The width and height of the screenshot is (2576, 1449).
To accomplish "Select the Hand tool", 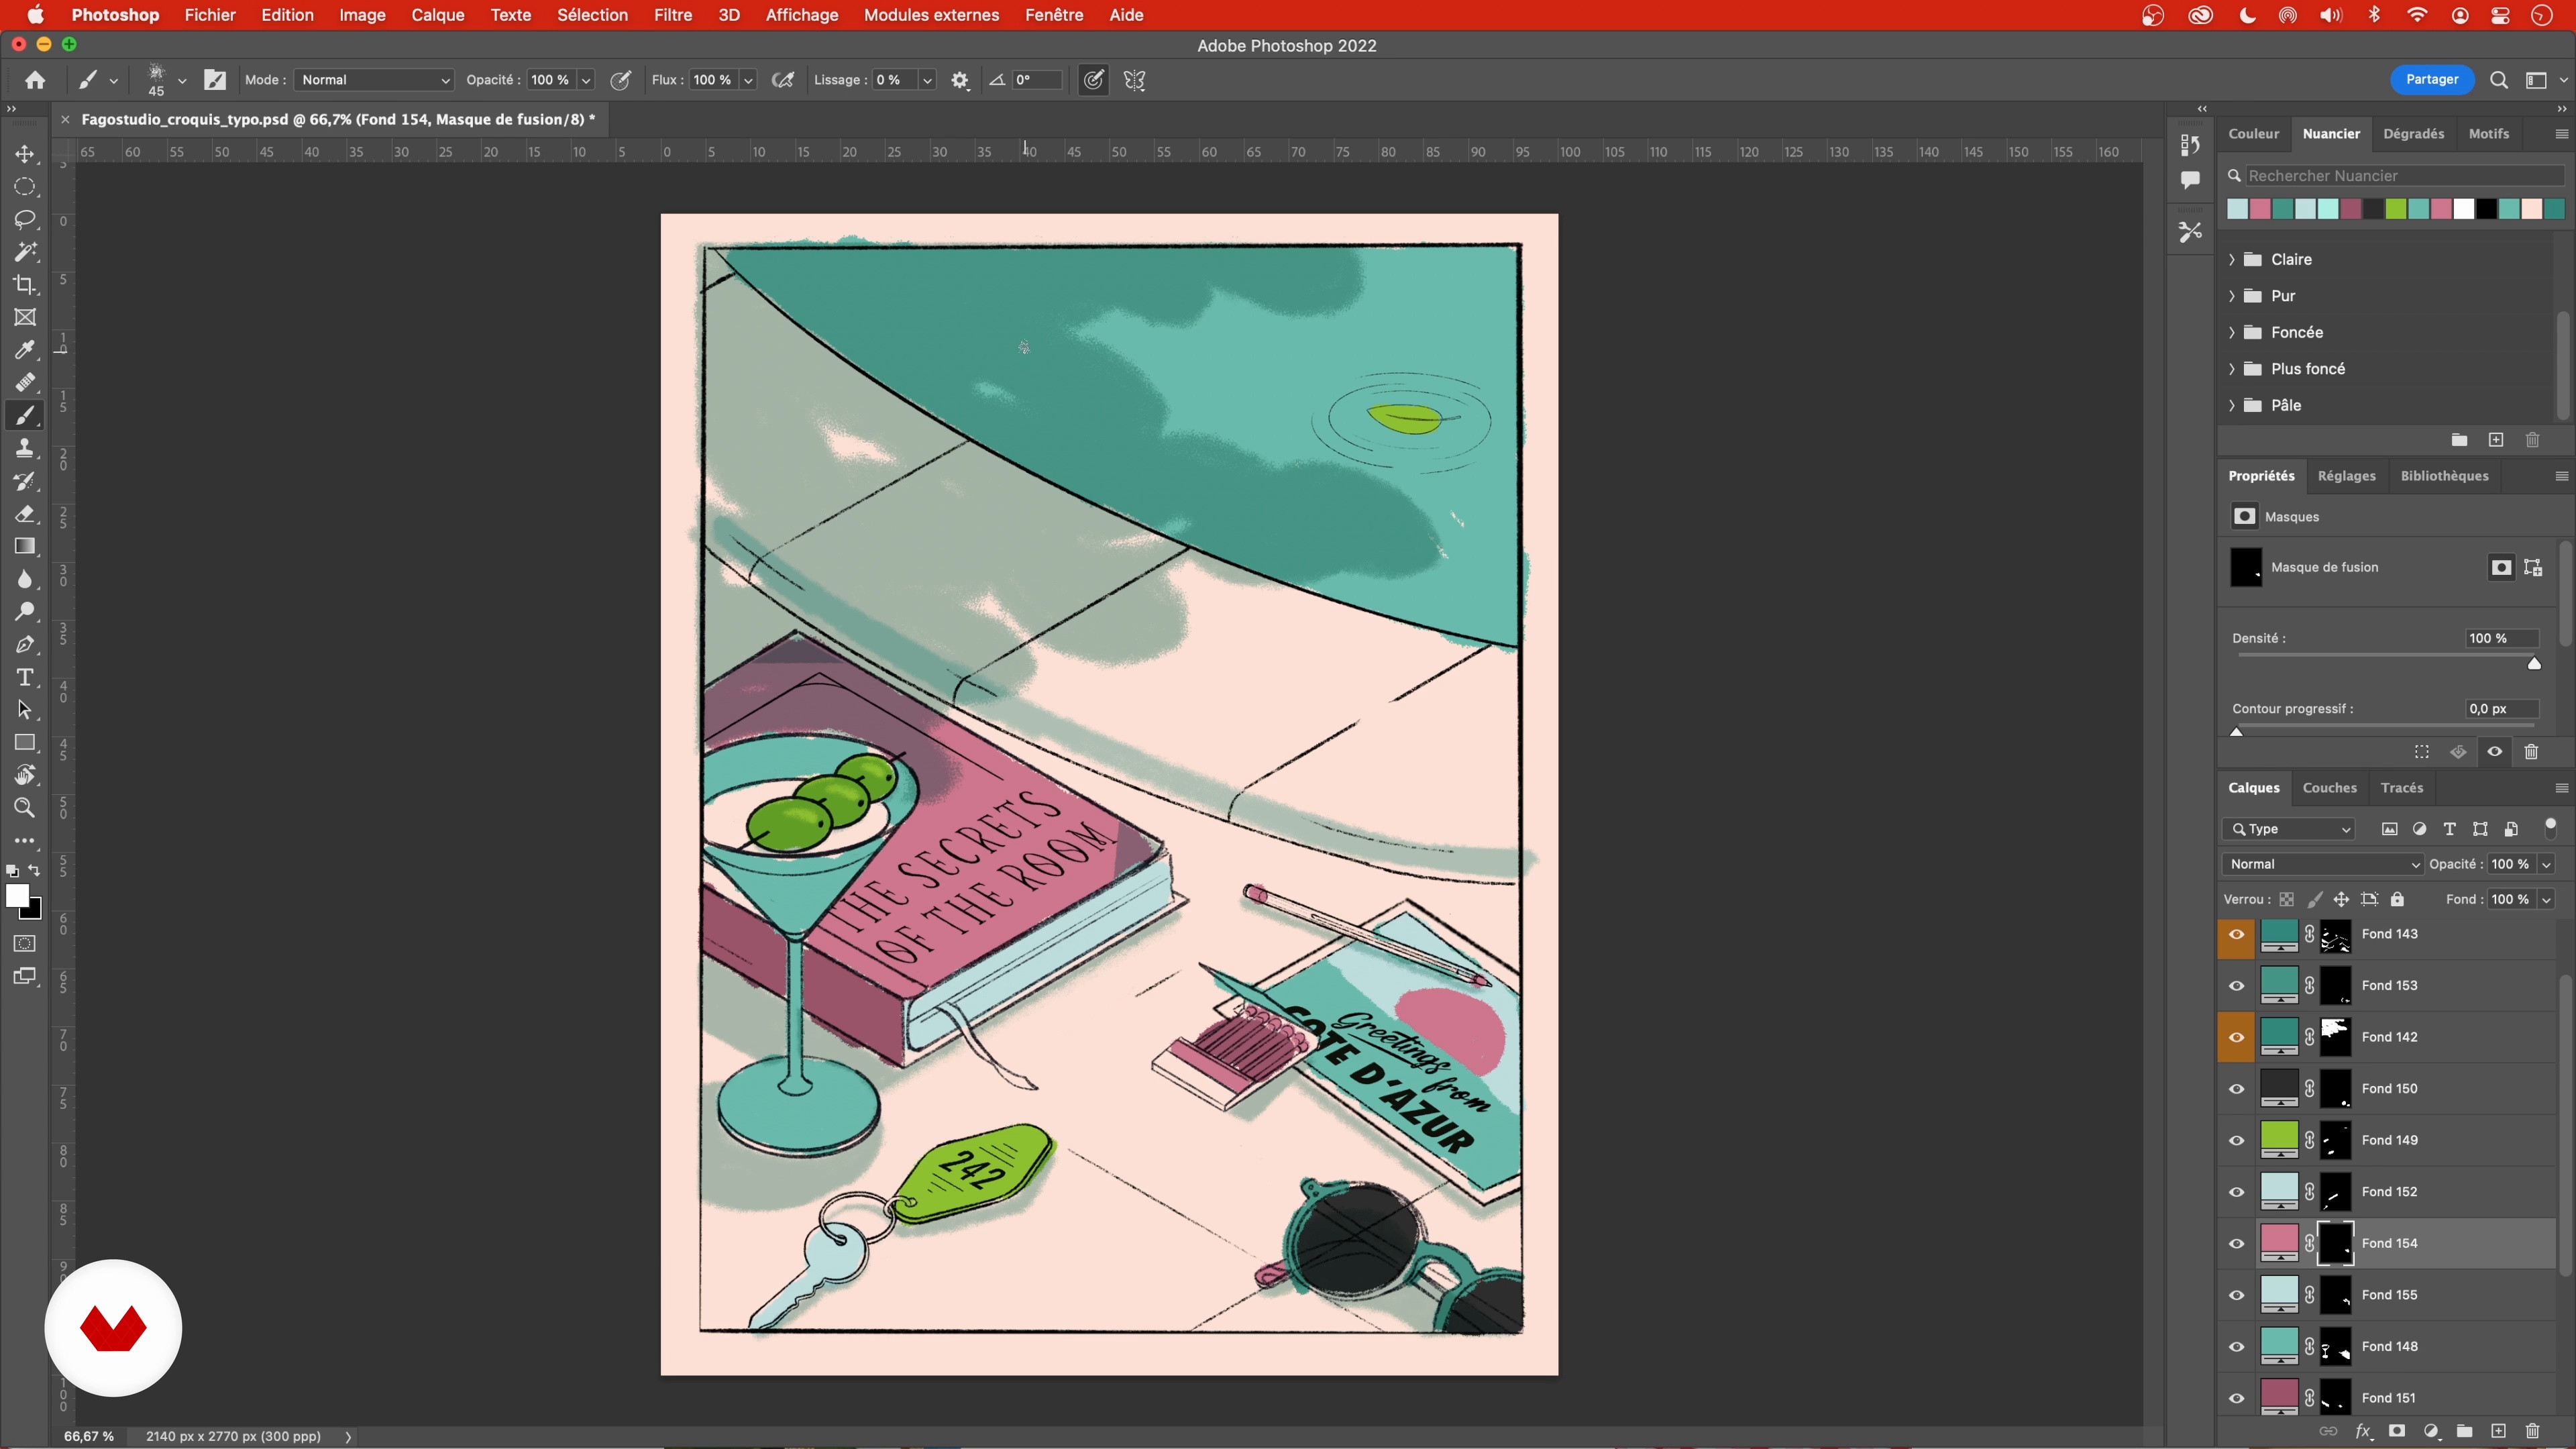I will pos(25,775).
